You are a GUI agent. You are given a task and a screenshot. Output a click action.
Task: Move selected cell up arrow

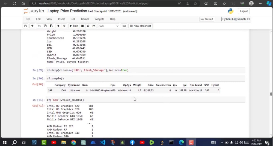point(58,26)
